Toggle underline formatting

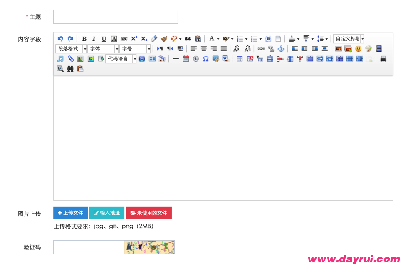coord(104,39)
